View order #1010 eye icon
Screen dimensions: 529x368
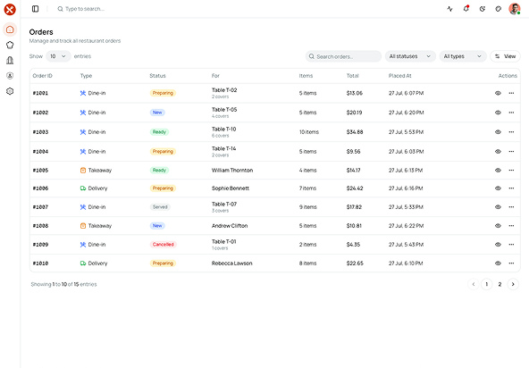[498, 263]
